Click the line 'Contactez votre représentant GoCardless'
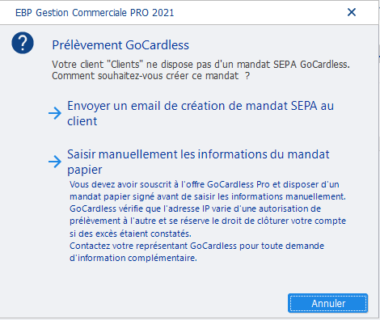Viewport: 380px width, 320px height. (196, 246)
